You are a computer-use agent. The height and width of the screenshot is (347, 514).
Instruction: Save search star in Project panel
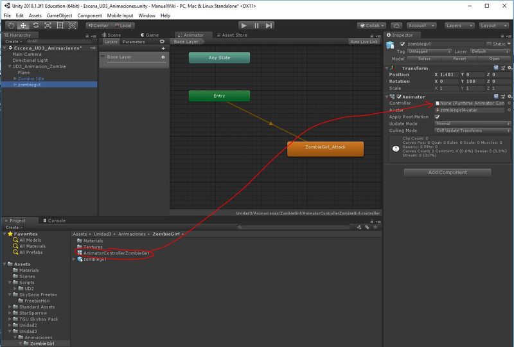tap(375, 227)
